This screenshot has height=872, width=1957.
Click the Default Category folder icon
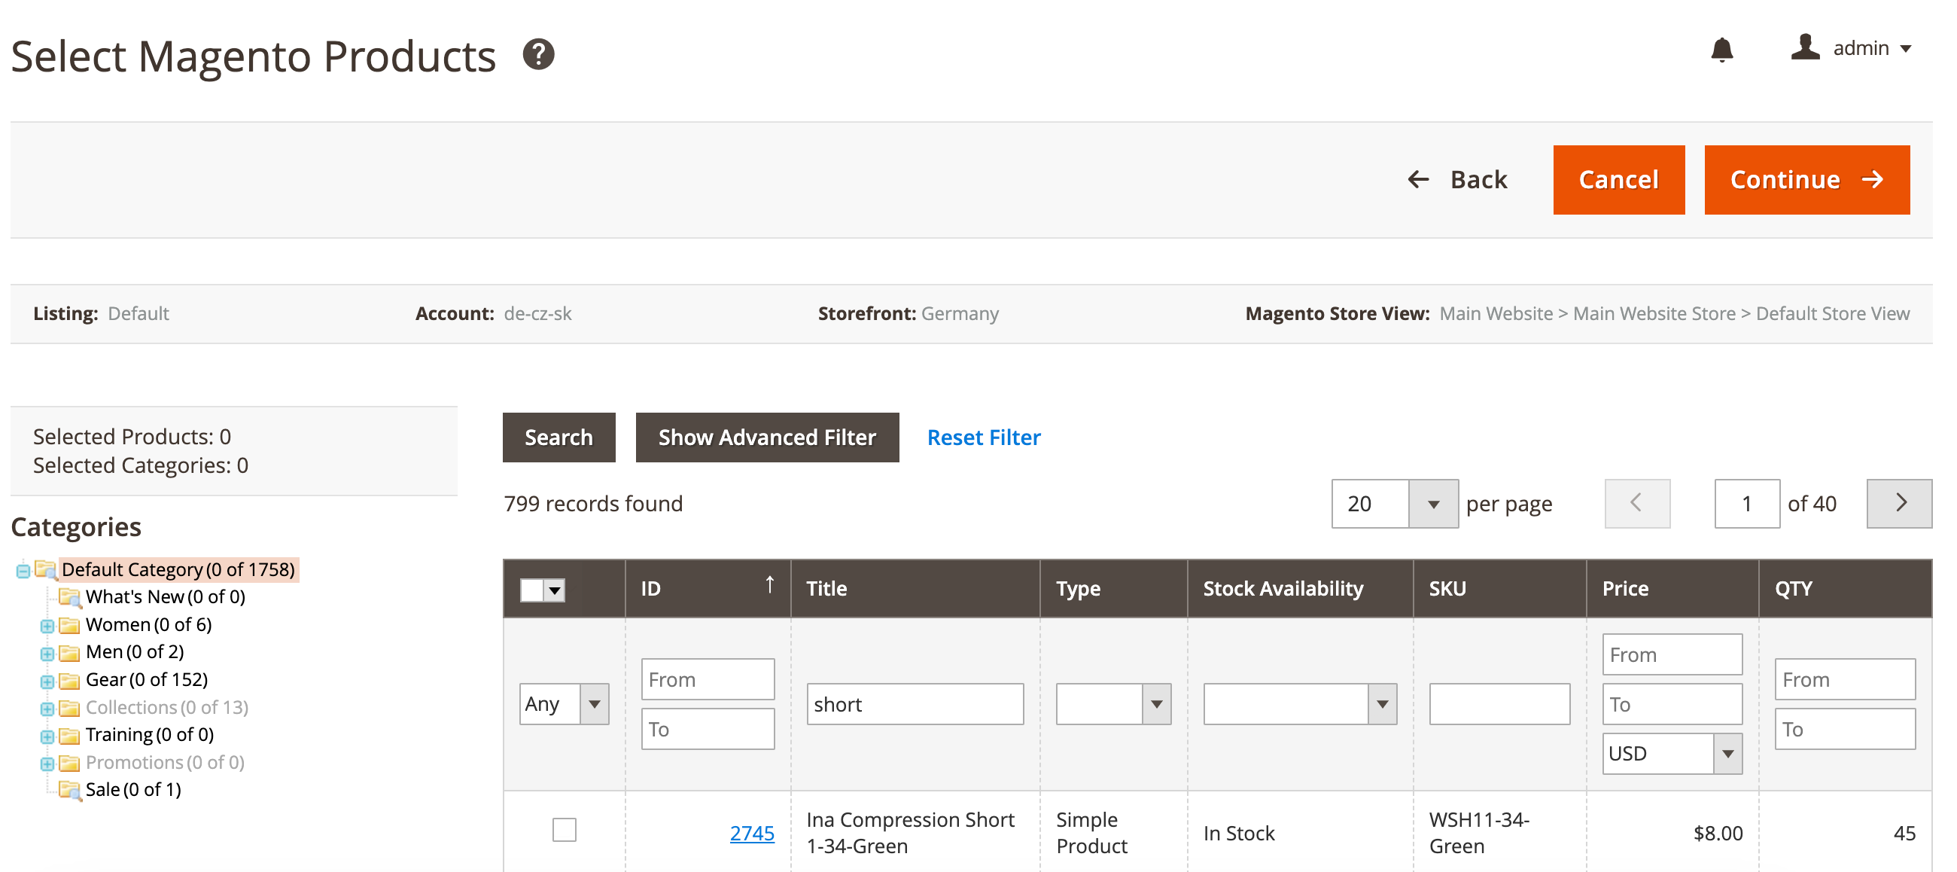click(47, 569)
